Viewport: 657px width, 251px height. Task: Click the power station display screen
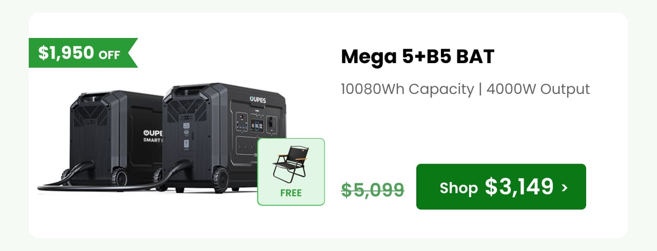click(x=257, y=125)
